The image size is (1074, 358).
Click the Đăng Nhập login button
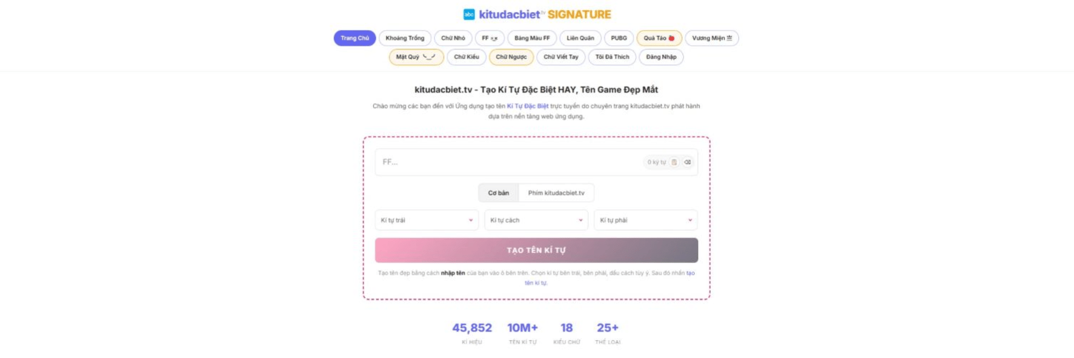coord(661,57)
